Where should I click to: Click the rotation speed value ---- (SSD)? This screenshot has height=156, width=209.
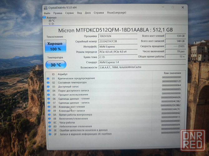coord(175,46)
